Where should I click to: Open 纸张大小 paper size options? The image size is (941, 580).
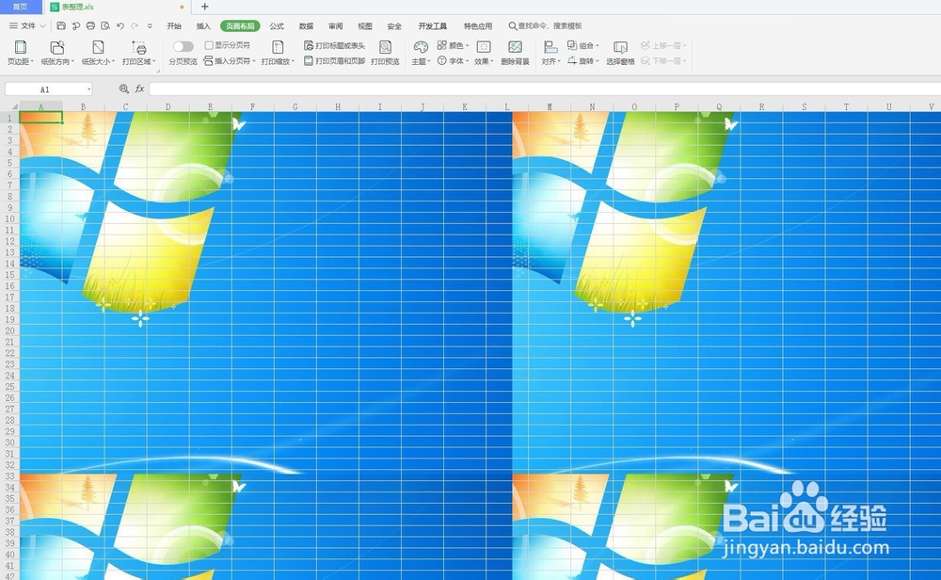98,52
